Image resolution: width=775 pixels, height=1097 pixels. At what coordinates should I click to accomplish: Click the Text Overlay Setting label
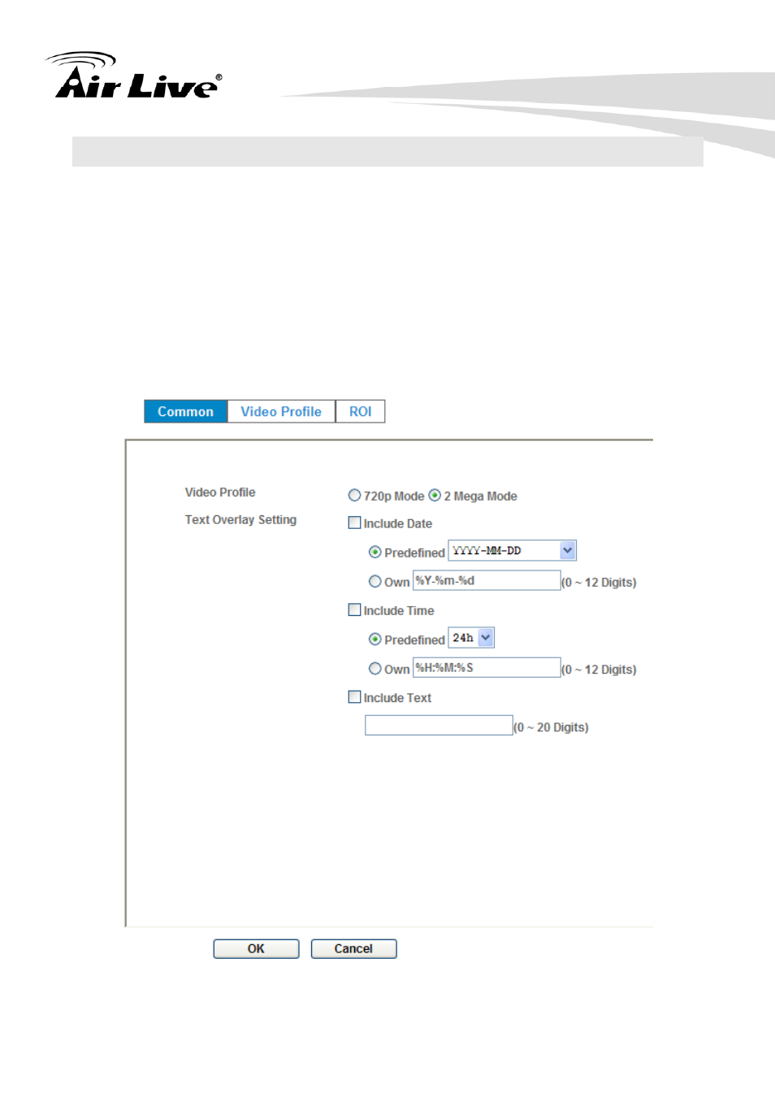point(240,519)
